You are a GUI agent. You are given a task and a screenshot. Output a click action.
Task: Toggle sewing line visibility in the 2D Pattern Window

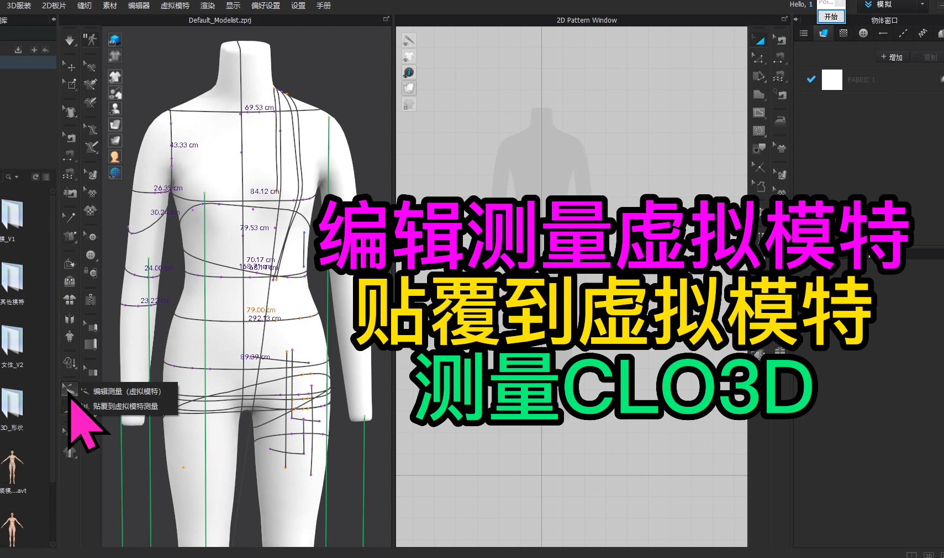click(x=409, y=40)
